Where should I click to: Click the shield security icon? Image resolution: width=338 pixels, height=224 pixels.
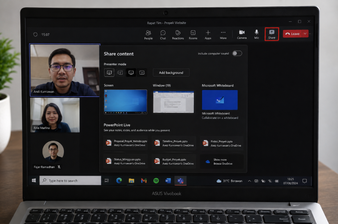point(35,35)
